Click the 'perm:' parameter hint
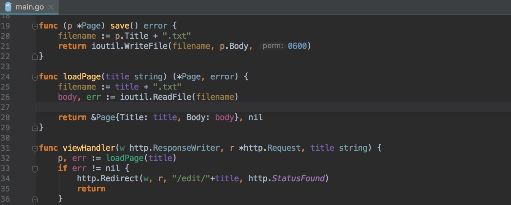 (273, 46)
